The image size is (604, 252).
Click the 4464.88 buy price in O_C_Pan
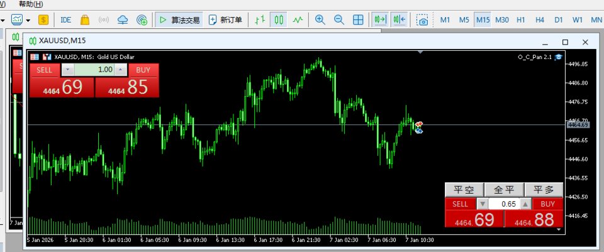534,219
